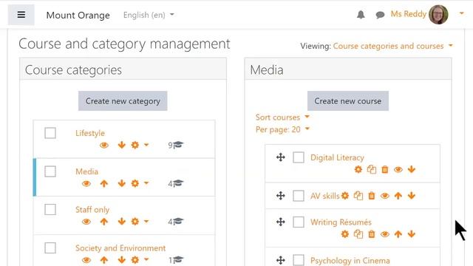Expand Lifestyle category actions arrow

pos(146,145)
